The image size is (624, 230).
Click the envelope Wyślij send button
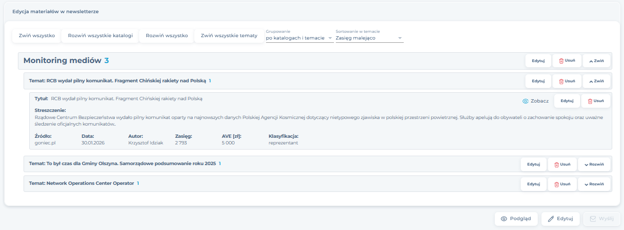(x=601, y=219)
